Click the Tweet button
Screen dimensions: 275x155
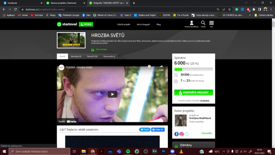[145, 130]
